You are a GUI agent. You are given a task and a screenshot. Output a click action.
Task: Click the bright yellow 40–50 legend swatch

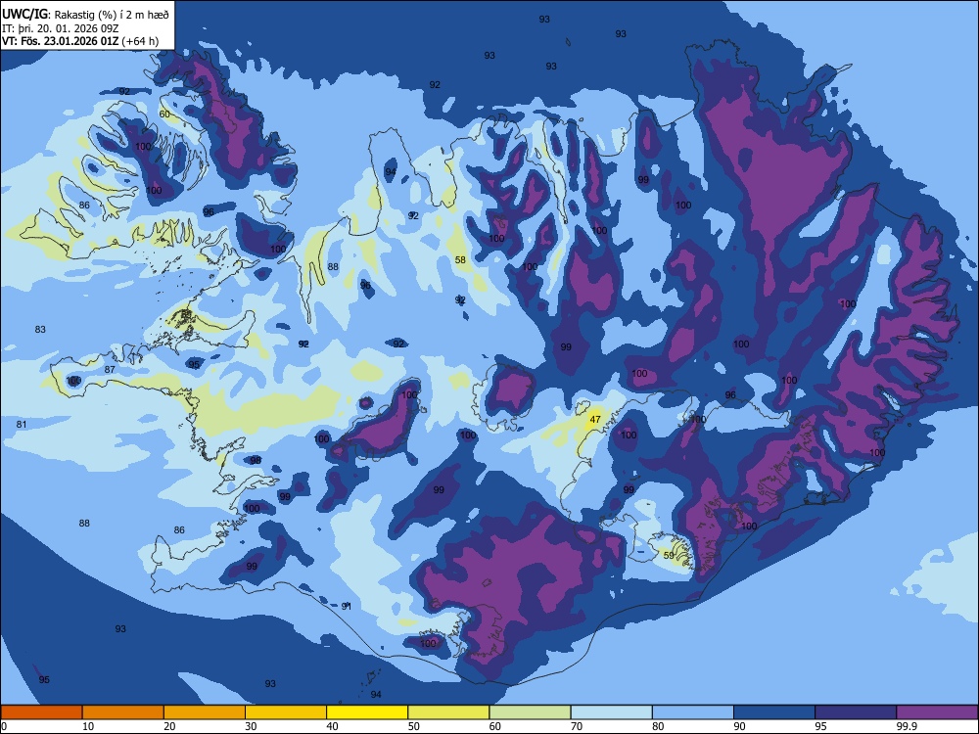[367, 712]
